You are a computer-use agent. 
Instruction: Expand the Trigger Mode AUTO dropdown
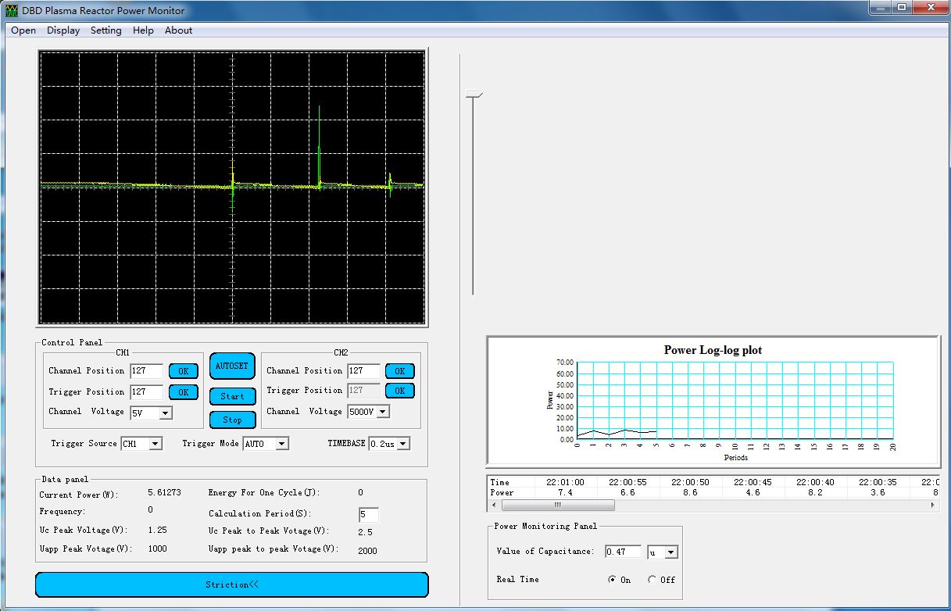(x=281, y=444)
